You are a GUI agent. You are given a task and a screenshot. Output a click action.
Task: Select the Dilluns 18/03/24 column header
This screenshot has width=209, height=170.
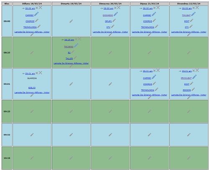32,4
